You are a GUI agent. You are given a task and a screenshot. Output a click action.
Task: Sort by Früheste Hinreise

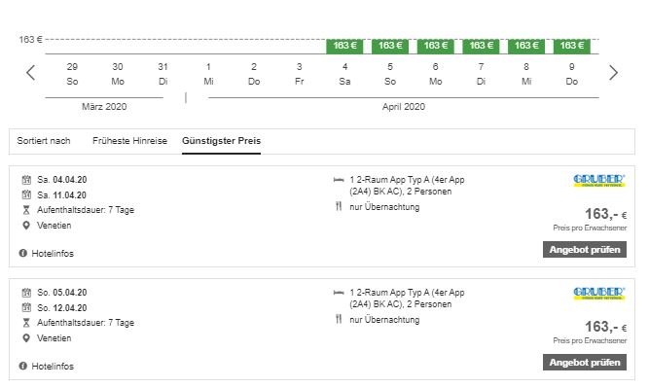130,141
